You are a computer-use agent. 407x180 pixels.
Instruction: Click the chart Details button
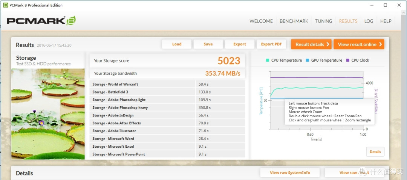point(375,152)
